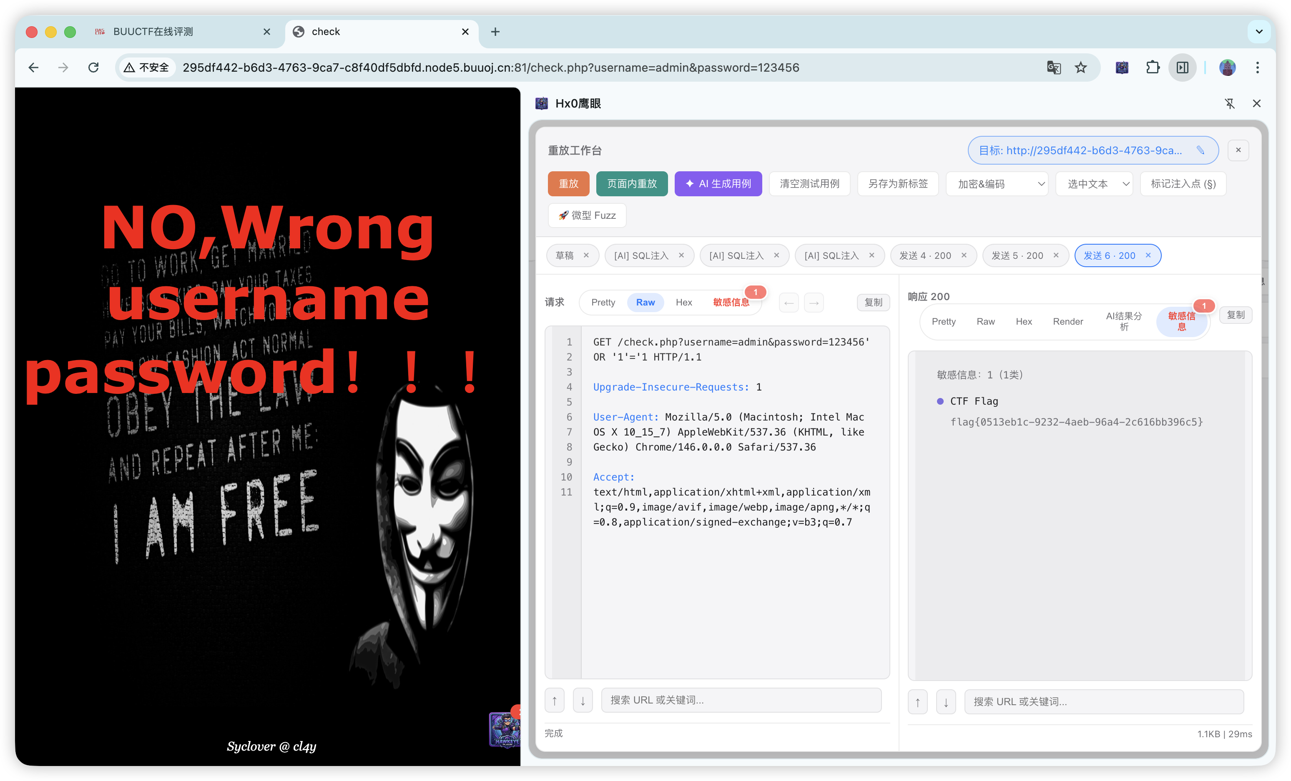
Task: Open the Hx0 Eagle Eye extension icon
Action: pos(1122,68)
